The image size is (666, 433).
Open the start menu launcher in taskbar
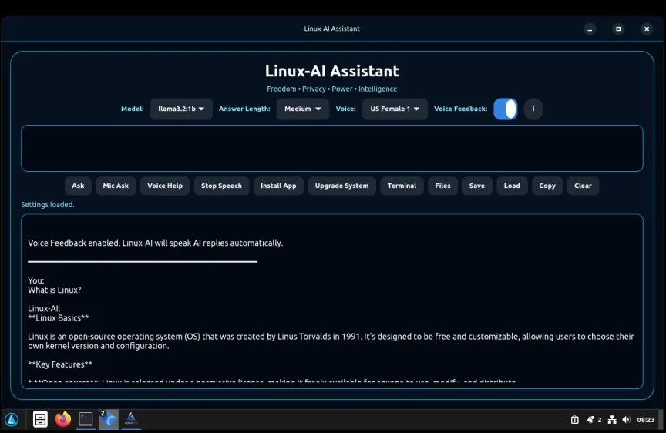(12, 419)
